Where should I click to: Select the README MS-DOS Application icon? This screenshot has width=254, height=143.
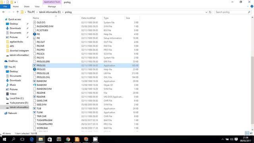35,97
